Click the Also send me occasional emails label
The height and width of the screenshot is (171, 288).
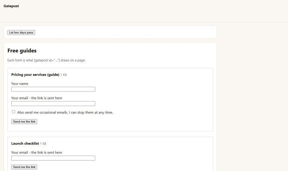65,113
